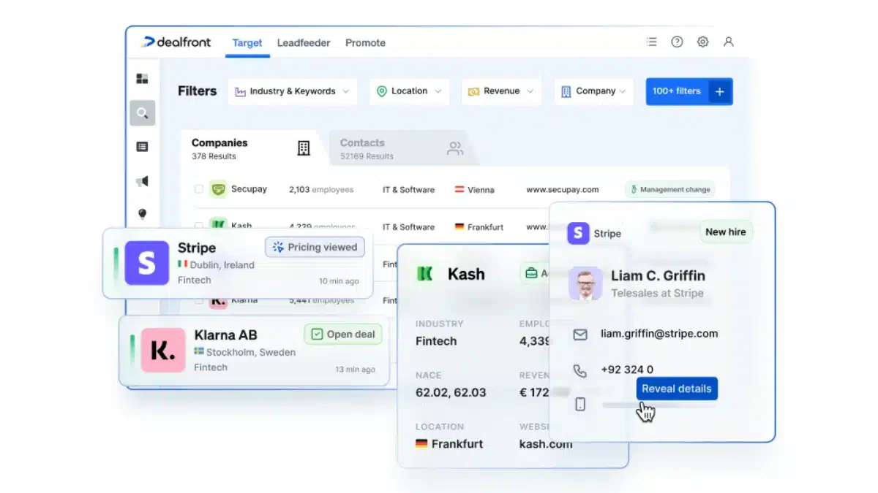
Task: Click Liam C. Griffin's name
Action: point(658,276)
